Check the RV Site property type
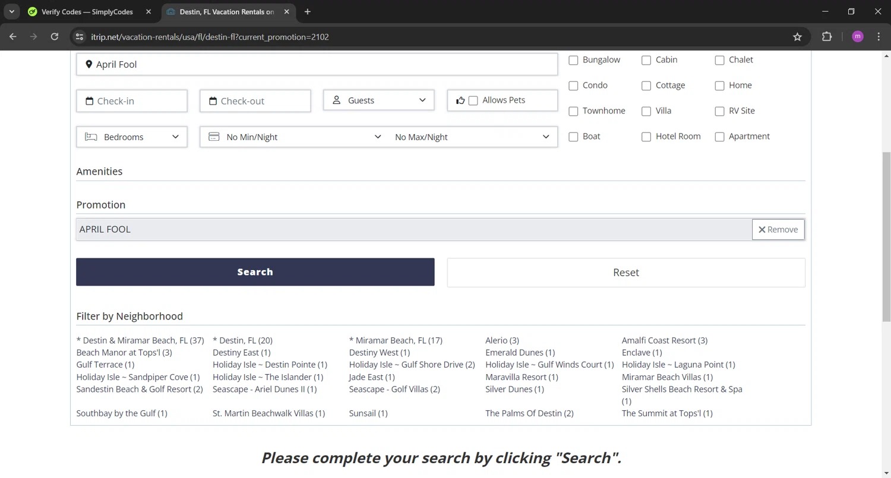 pos(720,111)
